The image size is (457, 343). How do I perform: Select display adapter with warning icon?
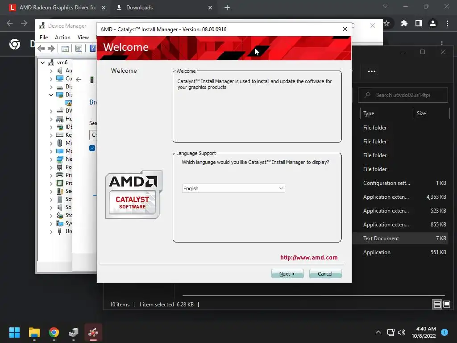(68, 103)
